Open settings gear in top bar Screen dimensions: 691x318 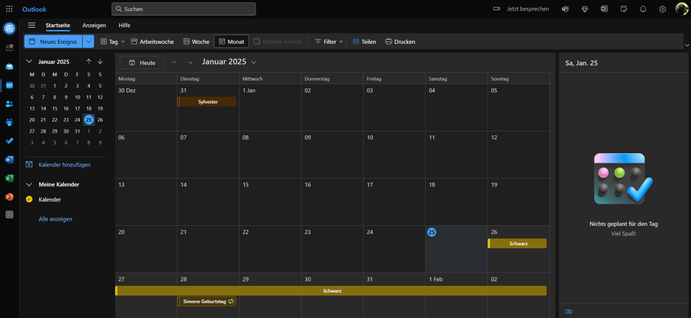click(x=663, y=9)
